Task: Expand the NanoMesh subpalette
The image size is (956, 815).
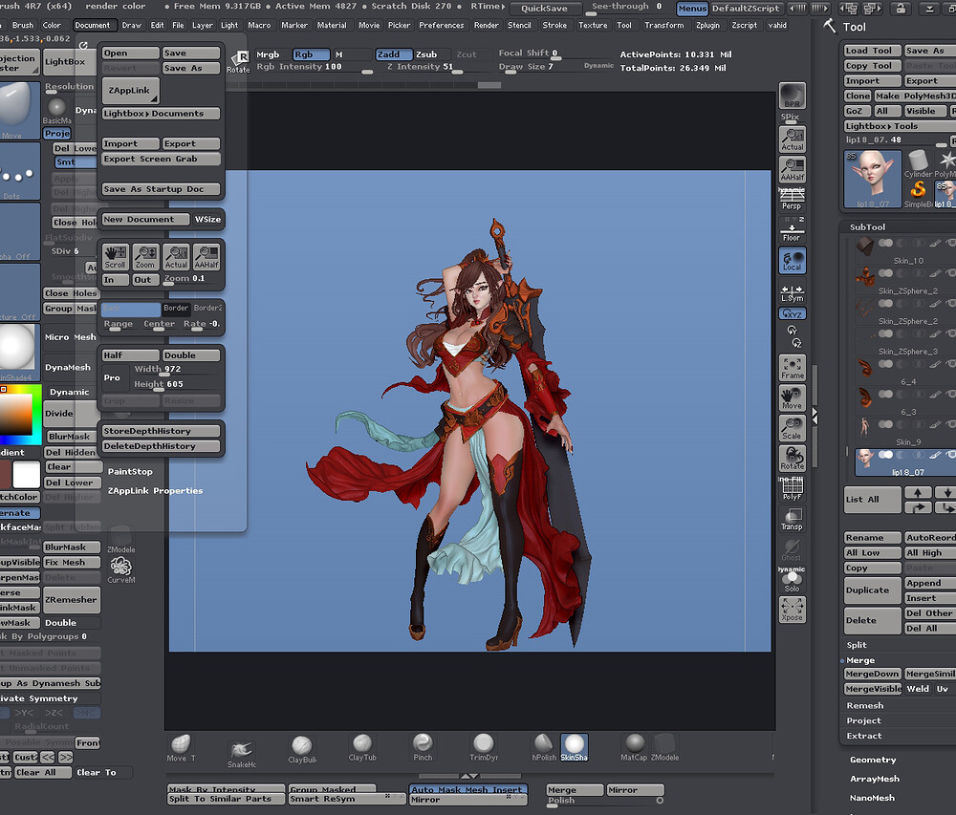Action: (872, 798)
